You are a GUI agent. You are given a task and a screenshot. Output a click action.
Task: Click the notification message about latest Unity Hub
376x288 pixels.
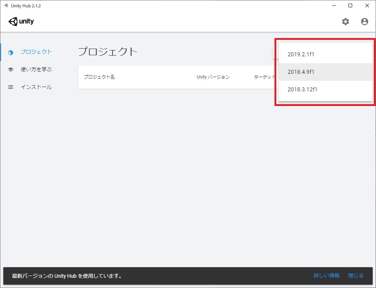(67, 276)
